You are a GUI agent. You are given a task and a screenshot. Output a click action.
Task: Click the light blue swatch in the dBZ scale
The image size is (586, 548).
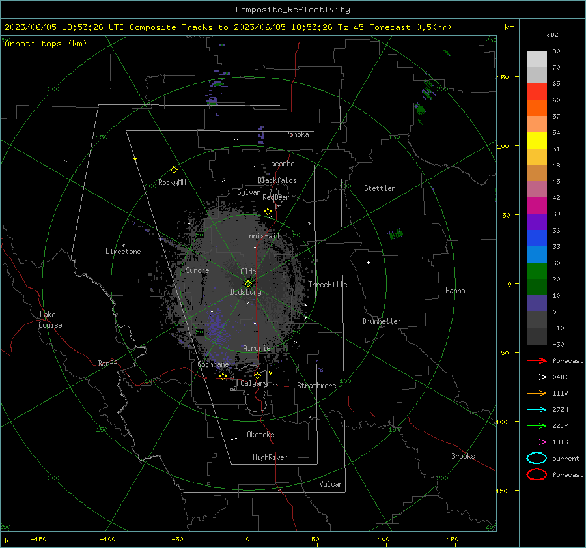(537, 254)
